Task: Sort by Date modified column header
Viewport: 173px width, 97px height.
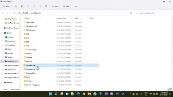Action: 61,18
